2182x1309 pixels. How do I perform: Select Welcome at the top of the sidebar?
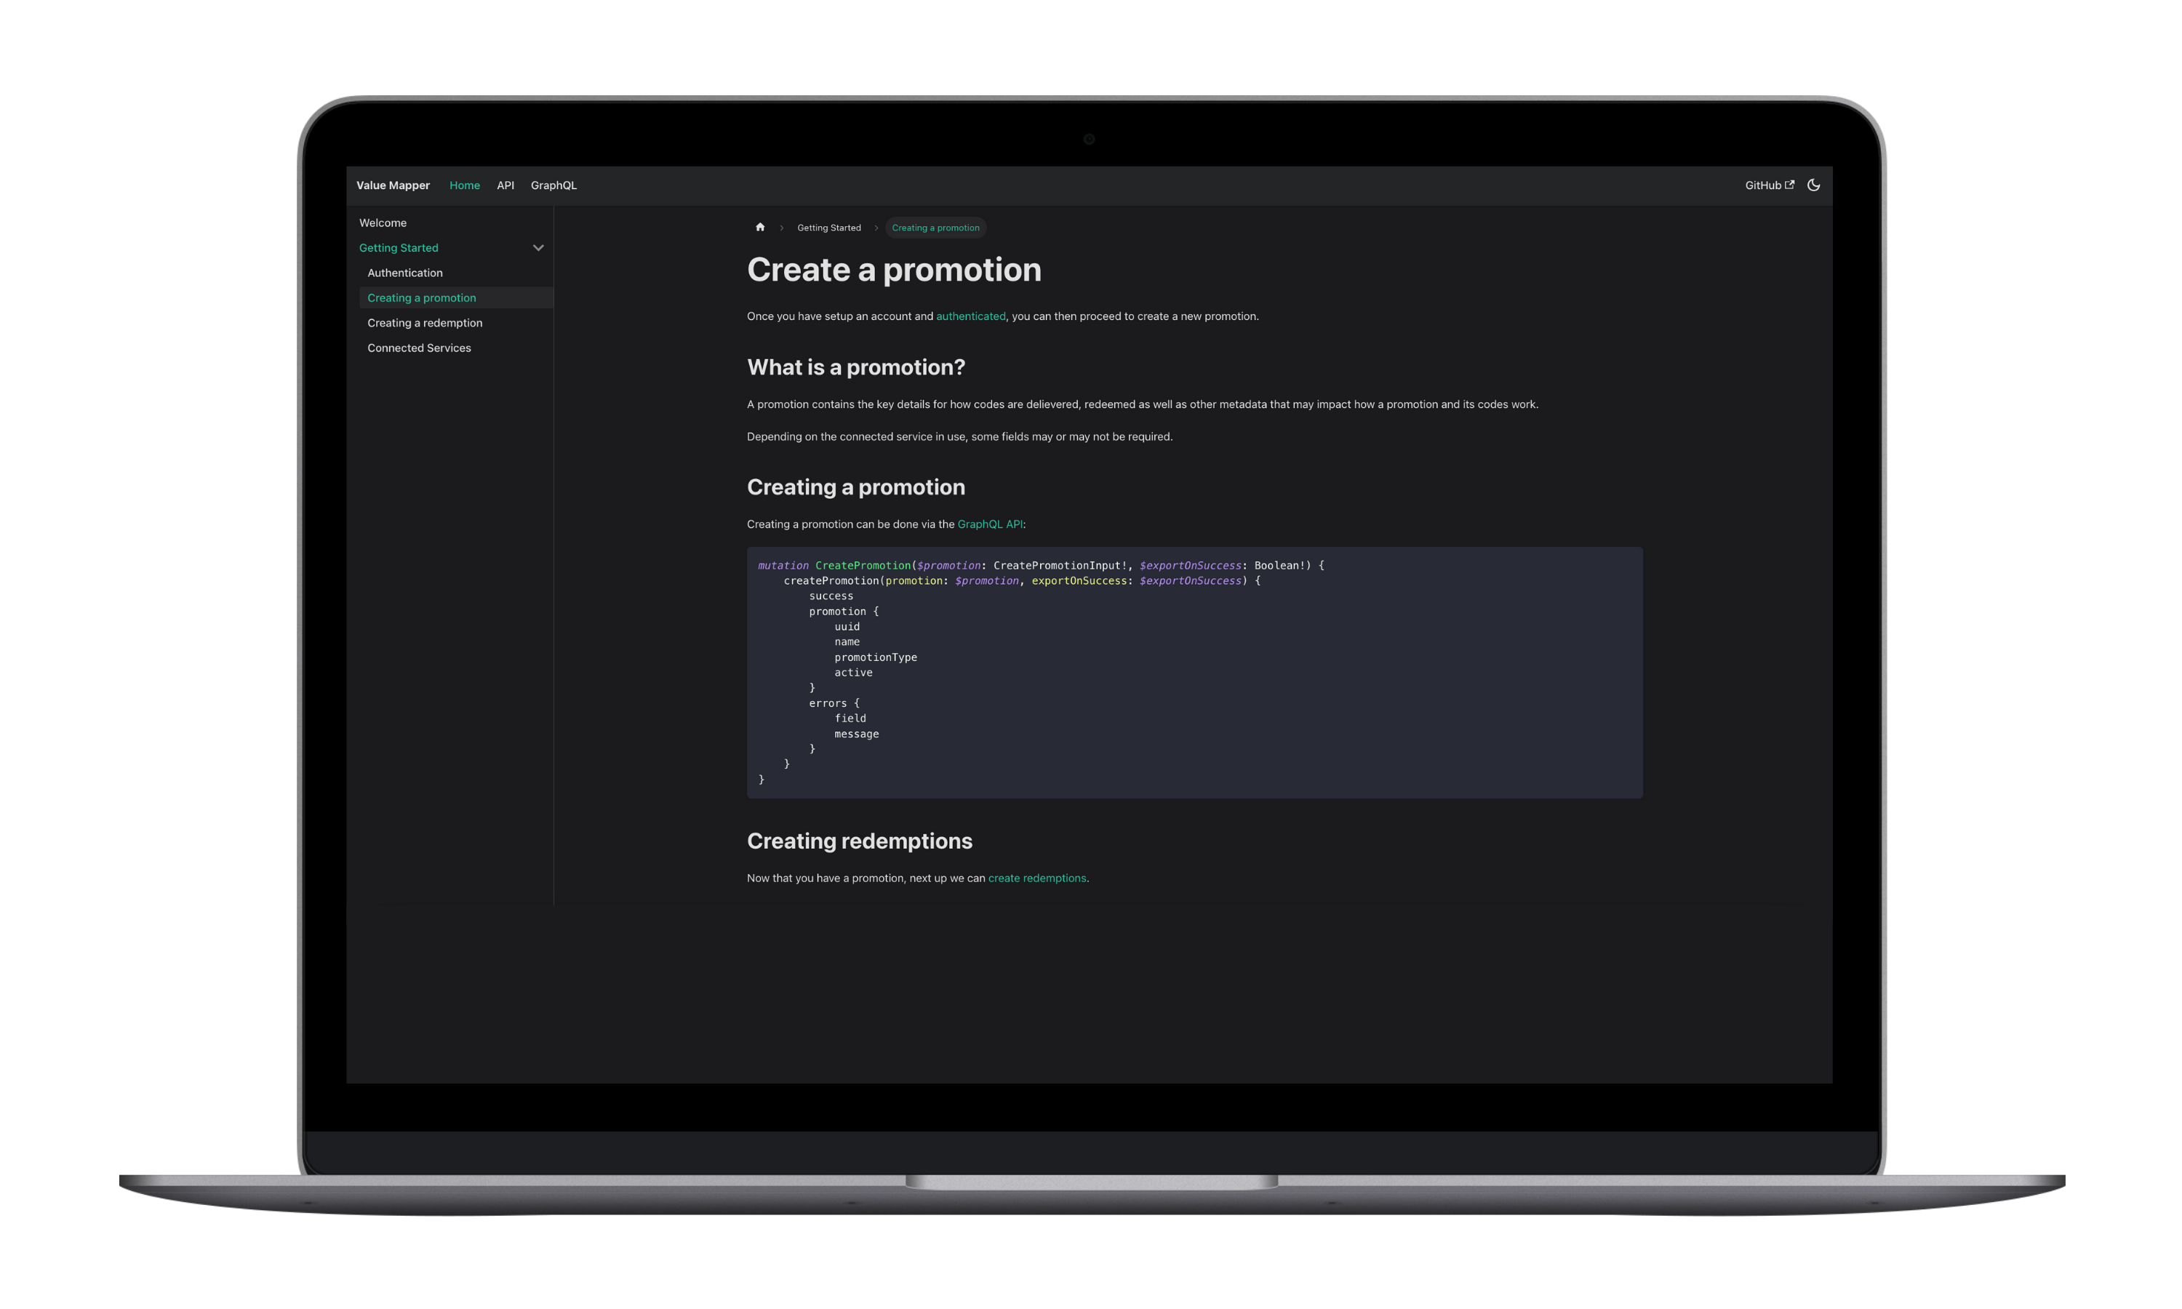click(x=383, y=223)
